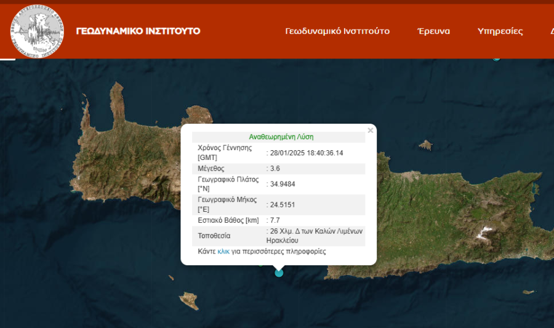Open the Έρευνα menu item
The width and height of the screenshot is (554, 328).
[433, 31]
